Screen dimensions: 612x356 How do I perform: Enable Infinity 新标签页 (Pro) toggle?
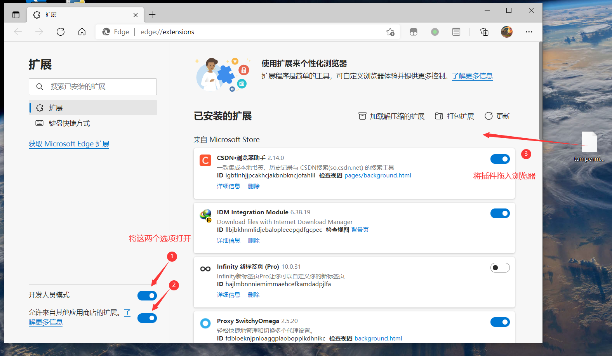pos(500,267)
